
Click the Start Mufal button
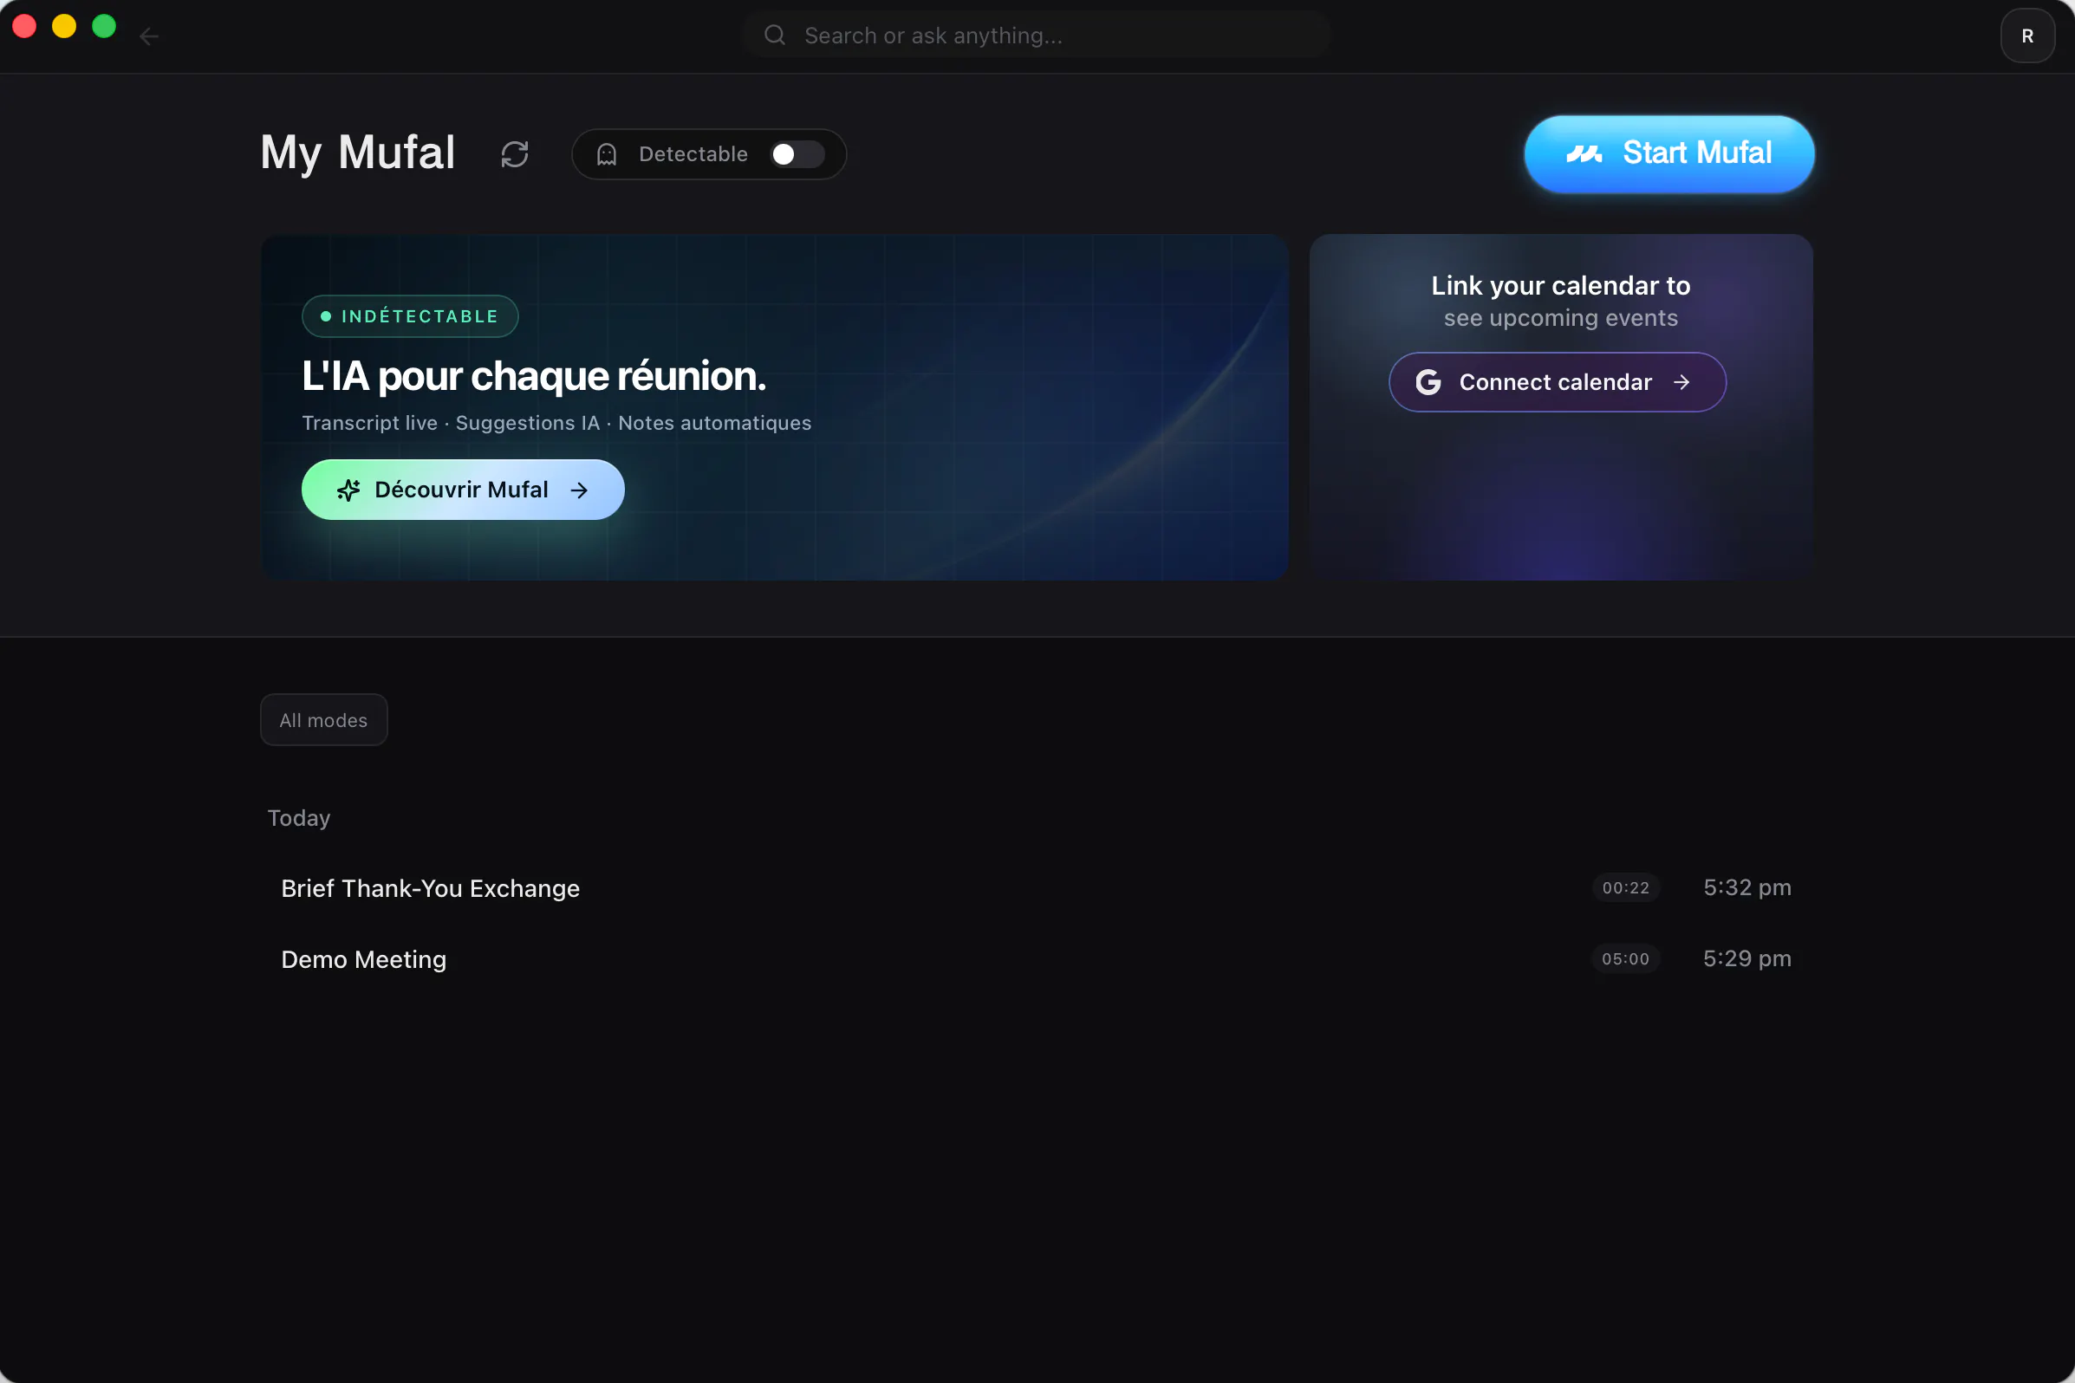[x=1669, y=153]
